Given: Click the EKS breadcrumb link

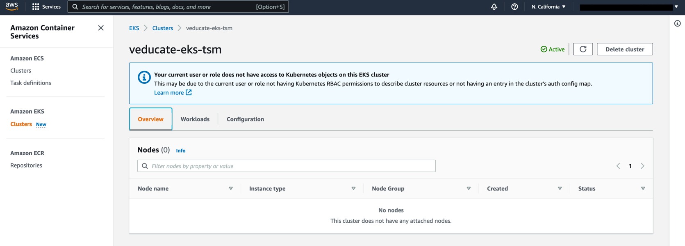Looking at the screenshot, I should (134, 28).
